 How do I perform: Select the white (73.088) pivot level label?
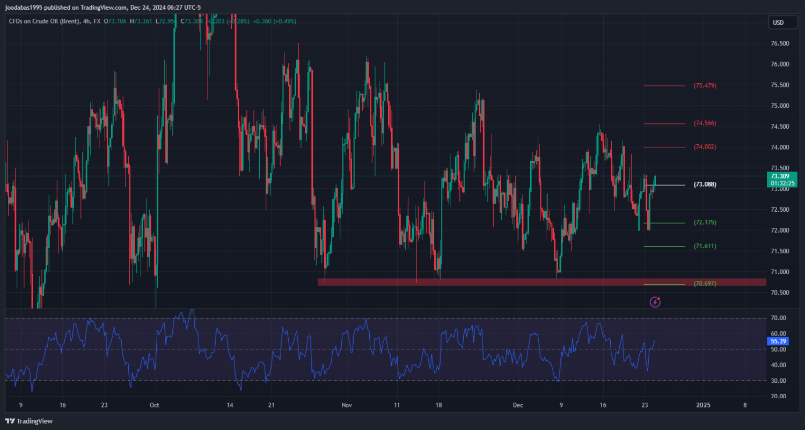pos(705,184)
